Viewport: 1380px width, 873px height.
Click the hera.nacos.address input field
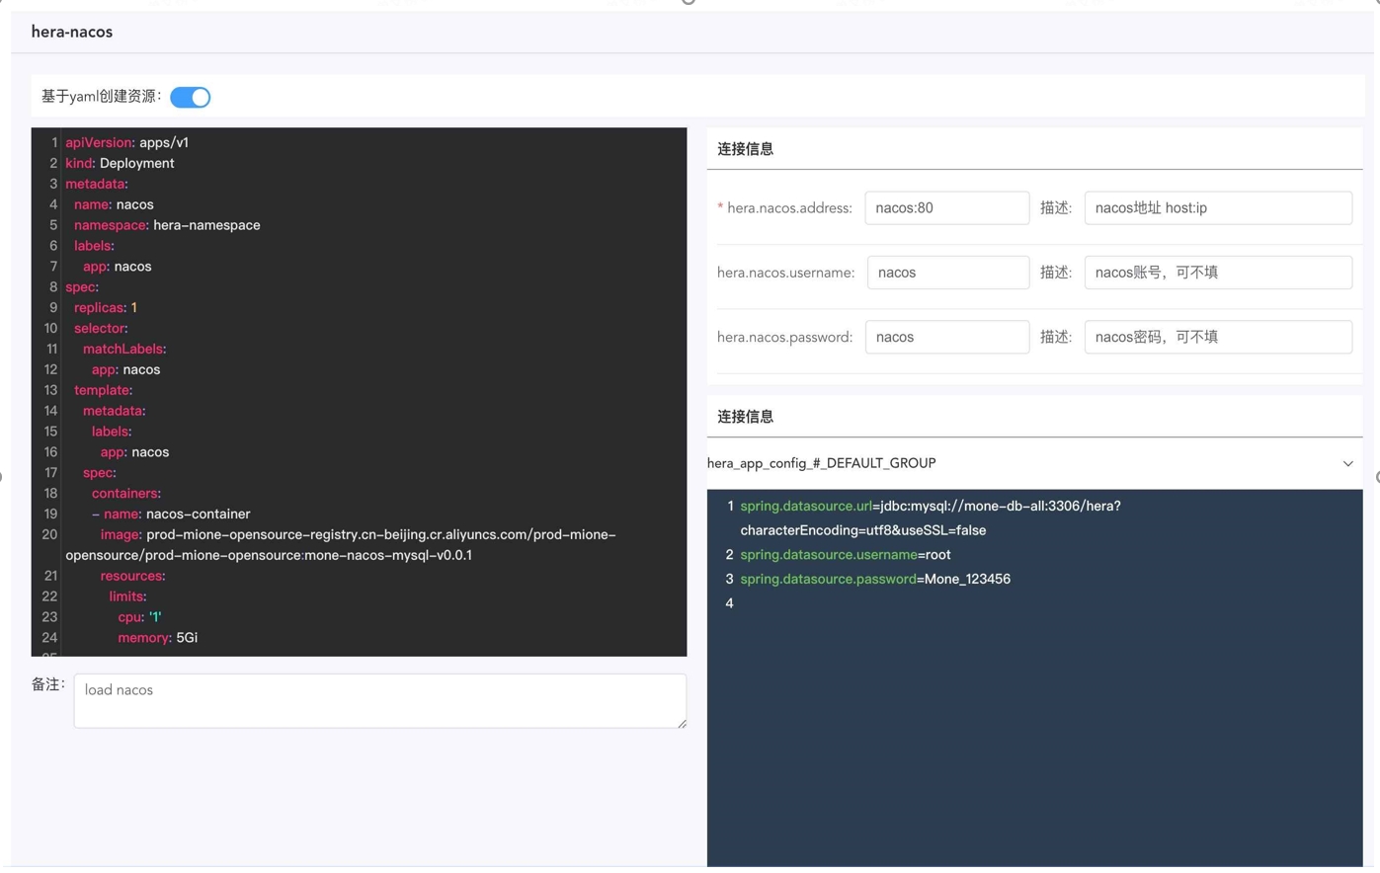coord(946,207)
